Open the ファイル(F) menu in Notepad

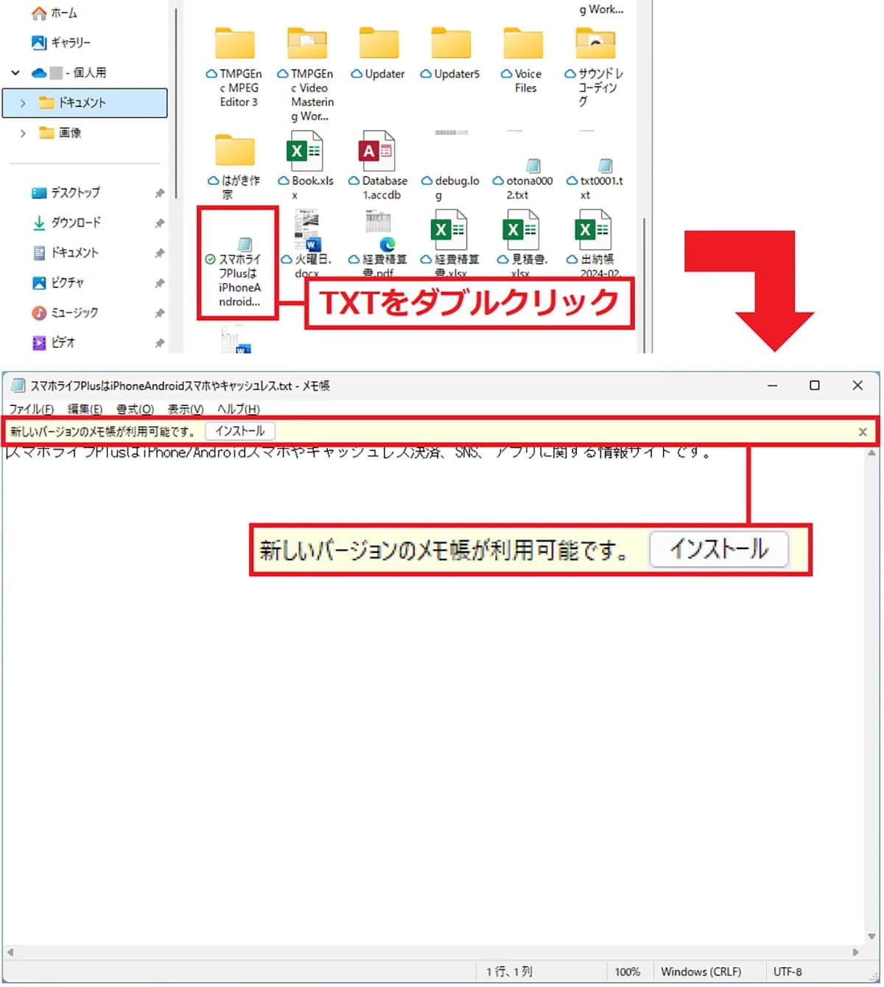tap(31, 409)
